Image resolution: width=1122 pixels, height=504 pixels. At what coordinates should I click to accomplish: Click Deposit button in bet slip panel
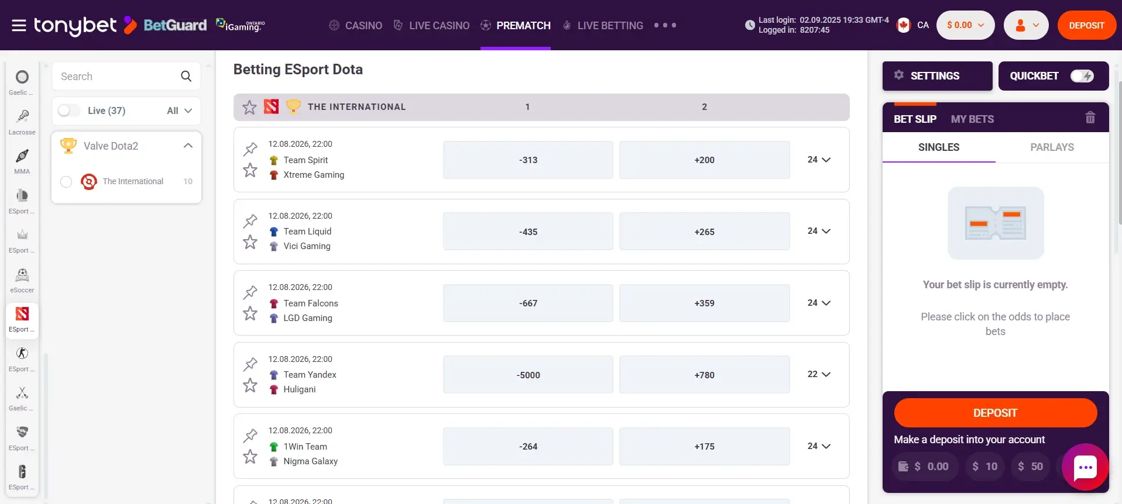point(995,413)
